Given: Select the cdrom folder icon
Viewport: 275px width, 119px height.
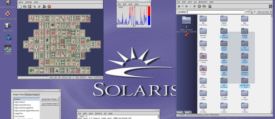Looking at the screenshot, I should [x=224, y=19].
